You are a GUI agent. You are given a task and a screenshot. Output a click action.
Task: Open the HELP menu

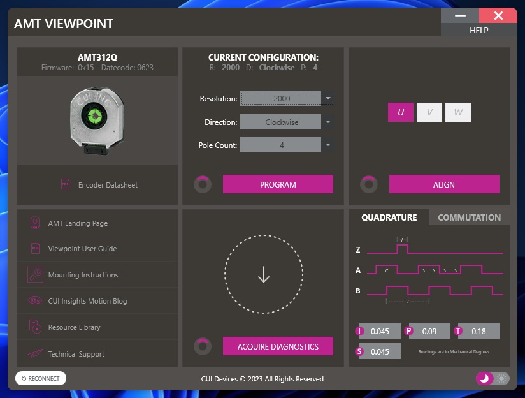click(x=478, y=30)
